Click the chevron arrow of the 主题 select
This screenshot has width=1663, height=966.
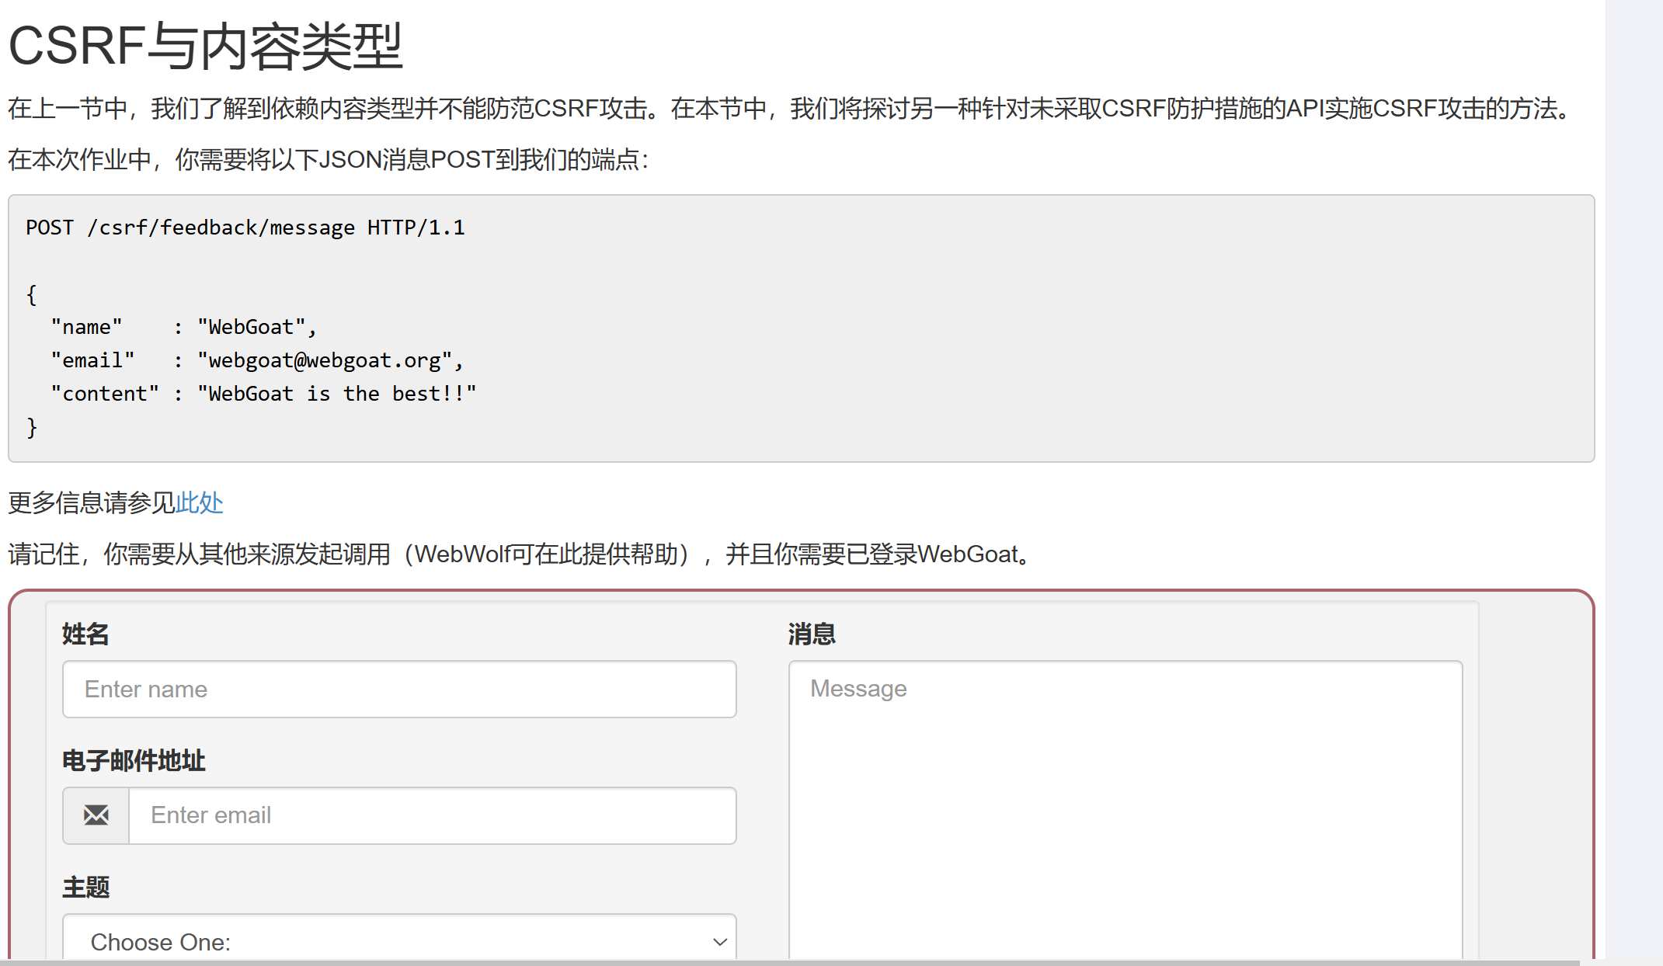719,942
